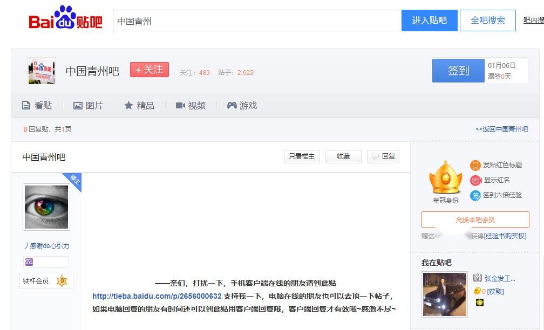The image size is (544, 330).
Task: Open the 游戏 games tab
Action: (242, 106)
